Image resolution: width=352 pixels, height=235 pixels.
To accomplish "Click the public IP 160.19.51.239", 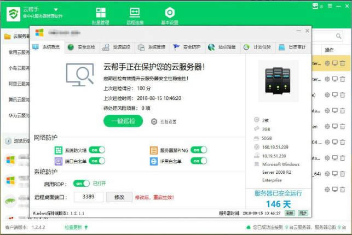I will (x=275, y=147).
